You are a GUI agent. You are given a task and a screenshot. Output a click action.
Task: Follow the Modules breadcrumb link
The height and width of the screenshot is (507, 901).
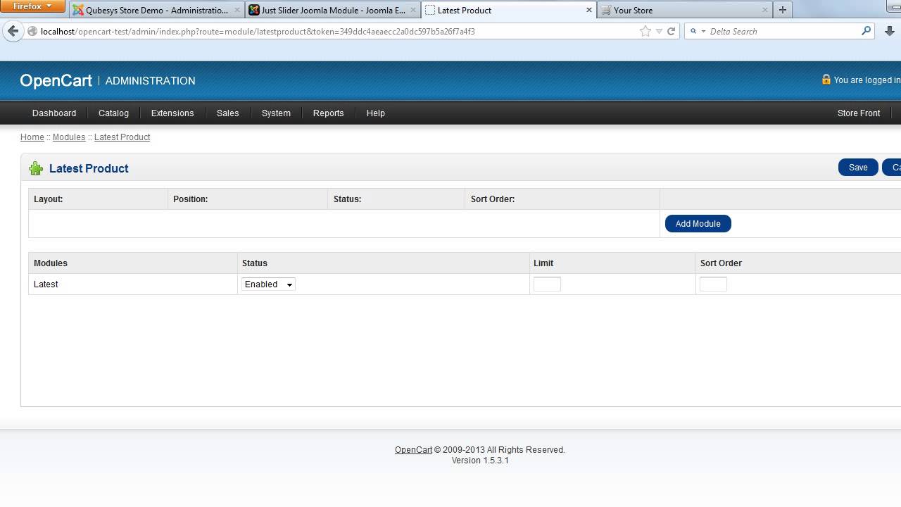pyautogui.click(x=69, y=137)
